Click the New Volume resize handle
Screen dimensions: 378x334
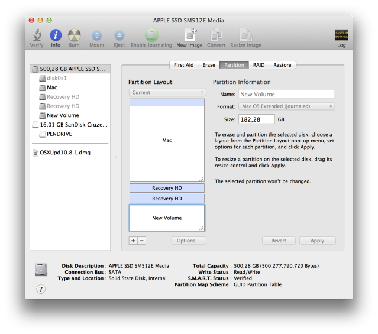(202, 228)
